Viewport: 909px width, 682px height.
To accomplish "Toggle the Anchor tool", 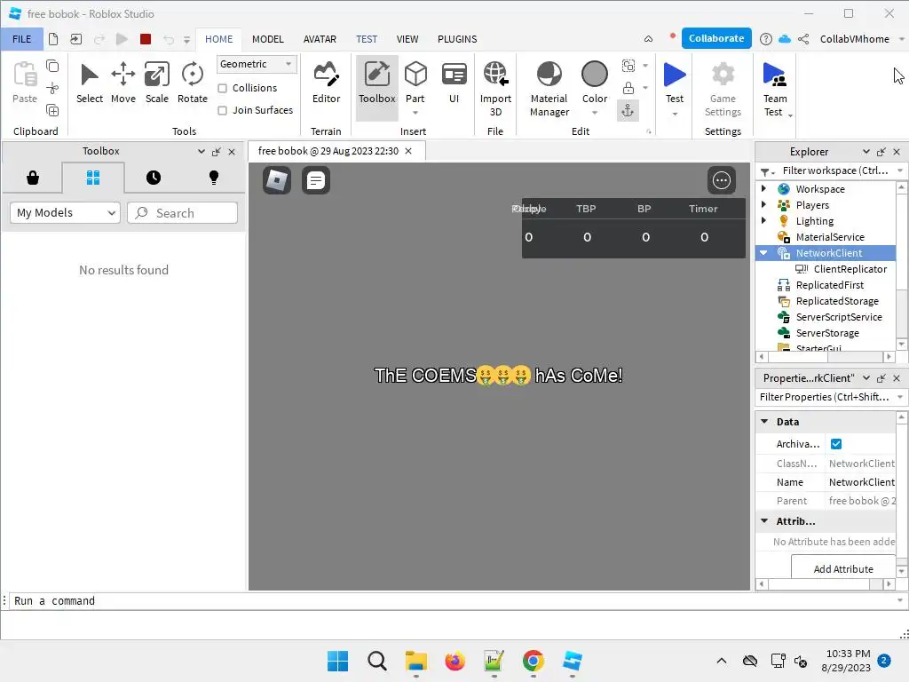I will (x=628, y=111).
